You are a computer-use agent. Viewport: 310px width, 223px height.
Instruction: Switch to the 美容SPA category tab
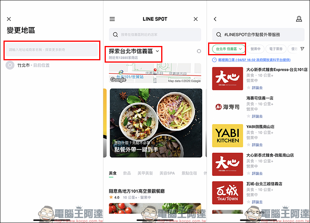click(167, 173)
